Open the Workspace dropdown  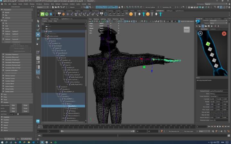(216, 4)
